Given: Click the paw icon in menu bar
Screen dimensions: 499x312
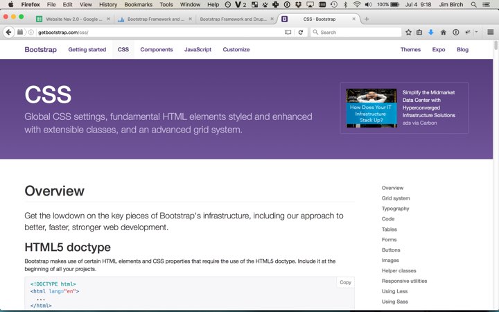Looking at the screenshot, I should (x=265, y=4).
